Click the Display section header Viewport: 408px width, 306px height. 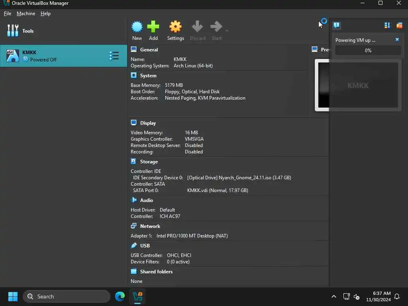pyautogui.click(x=148, y=123)
